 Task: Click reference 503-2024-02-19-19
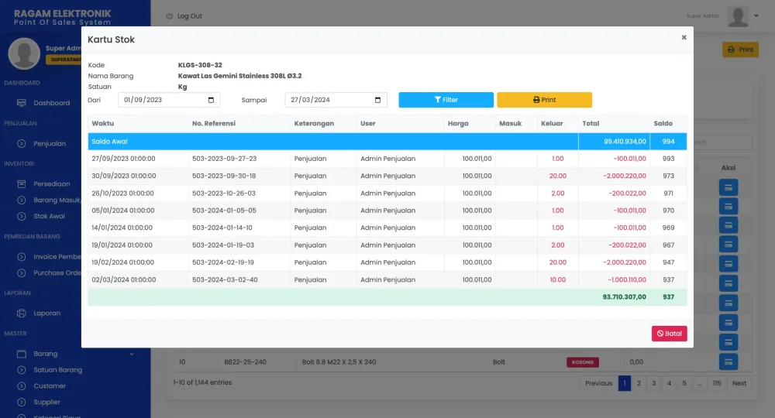click(x=223, y=262)
